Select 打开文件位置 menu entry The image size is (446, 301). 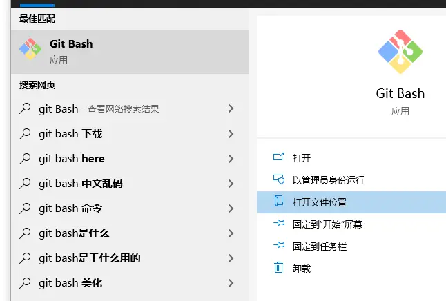coord(351,202)
